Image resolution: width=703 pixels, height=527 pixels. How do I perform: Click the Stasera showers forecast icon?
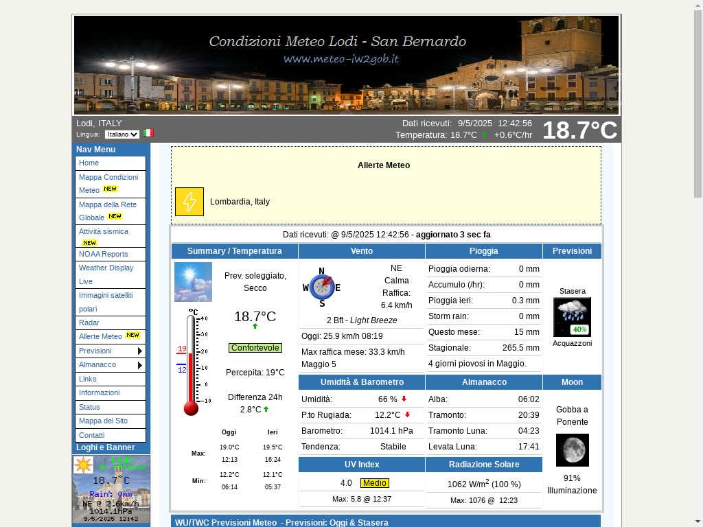pos(572,317)
